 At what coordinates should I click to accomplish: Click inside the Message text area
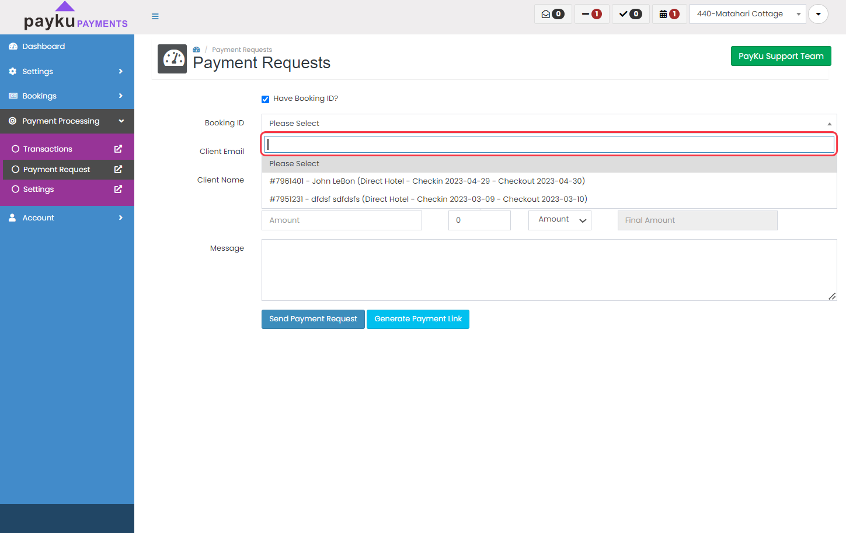tap(549, 270)
